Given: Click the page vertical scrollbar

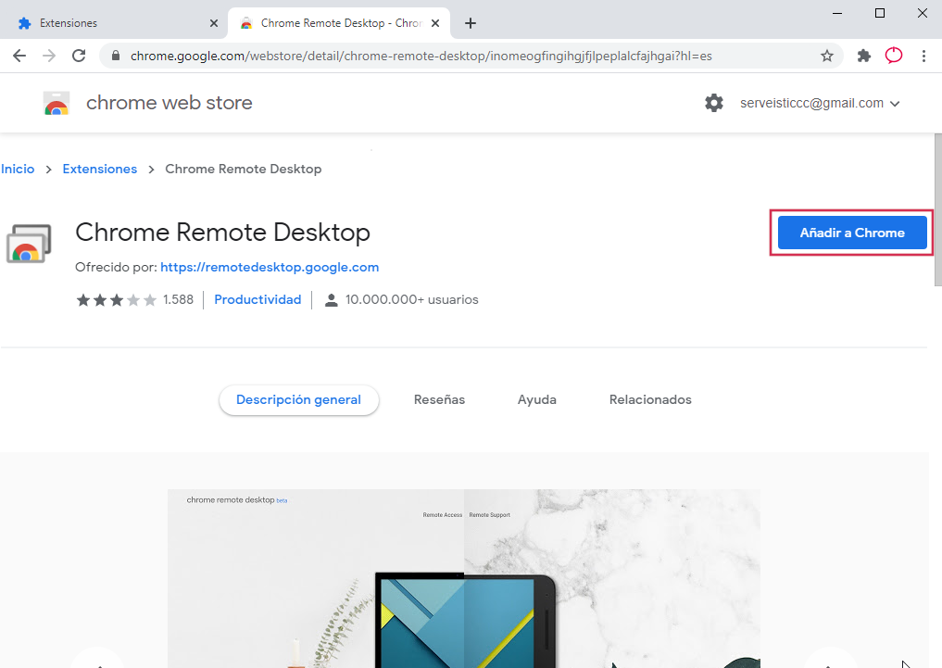Looking at the screenshot, I should (937, 209).
